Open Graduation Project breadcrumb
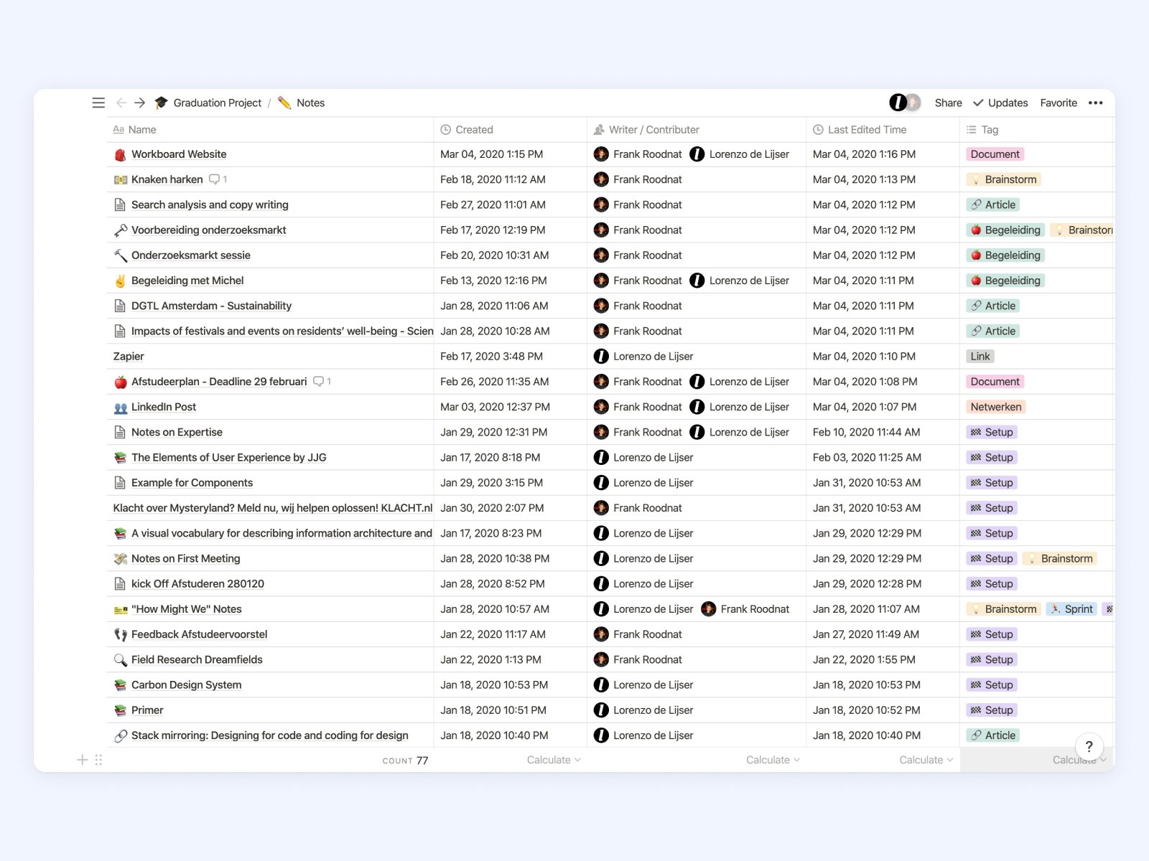The height and width of the screenshot is (861, 1149). pos(217,103)
